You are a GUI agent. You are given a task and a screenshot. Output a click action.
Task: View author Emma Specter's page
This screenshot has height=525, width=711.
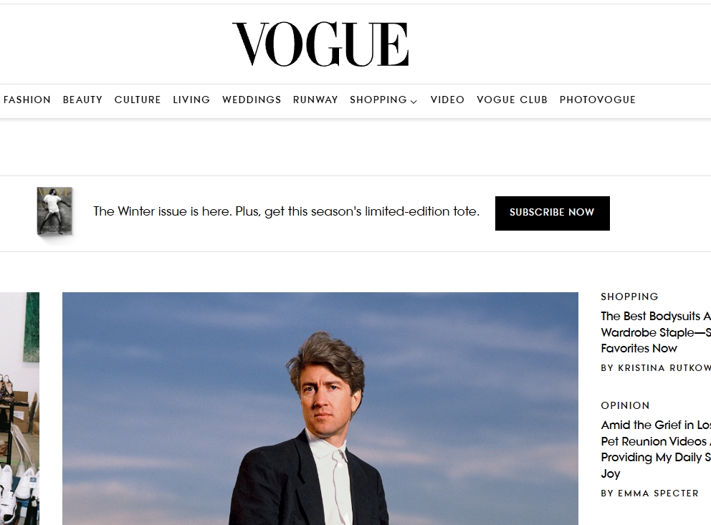(649, 493)
